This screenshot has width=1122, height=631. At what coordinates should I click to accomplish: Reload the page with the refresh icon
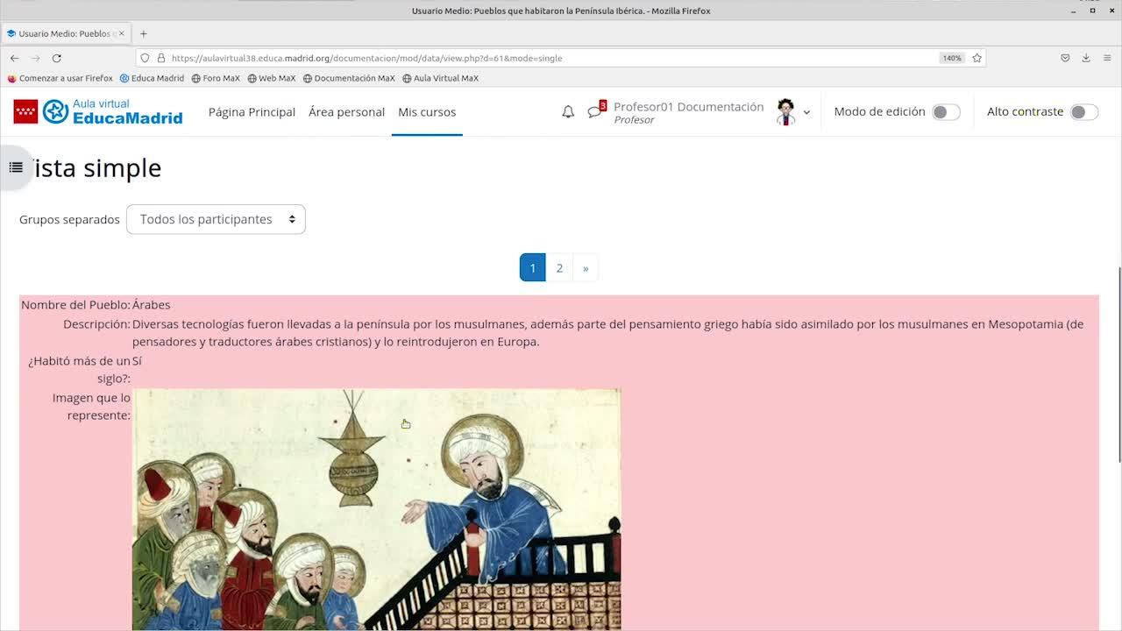[57, 58]
